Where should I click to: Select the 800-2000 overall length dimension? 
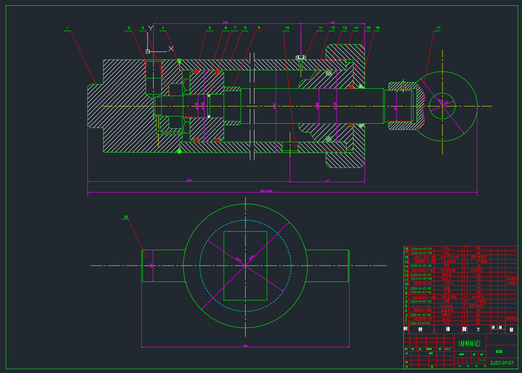(x=266, y=191)
